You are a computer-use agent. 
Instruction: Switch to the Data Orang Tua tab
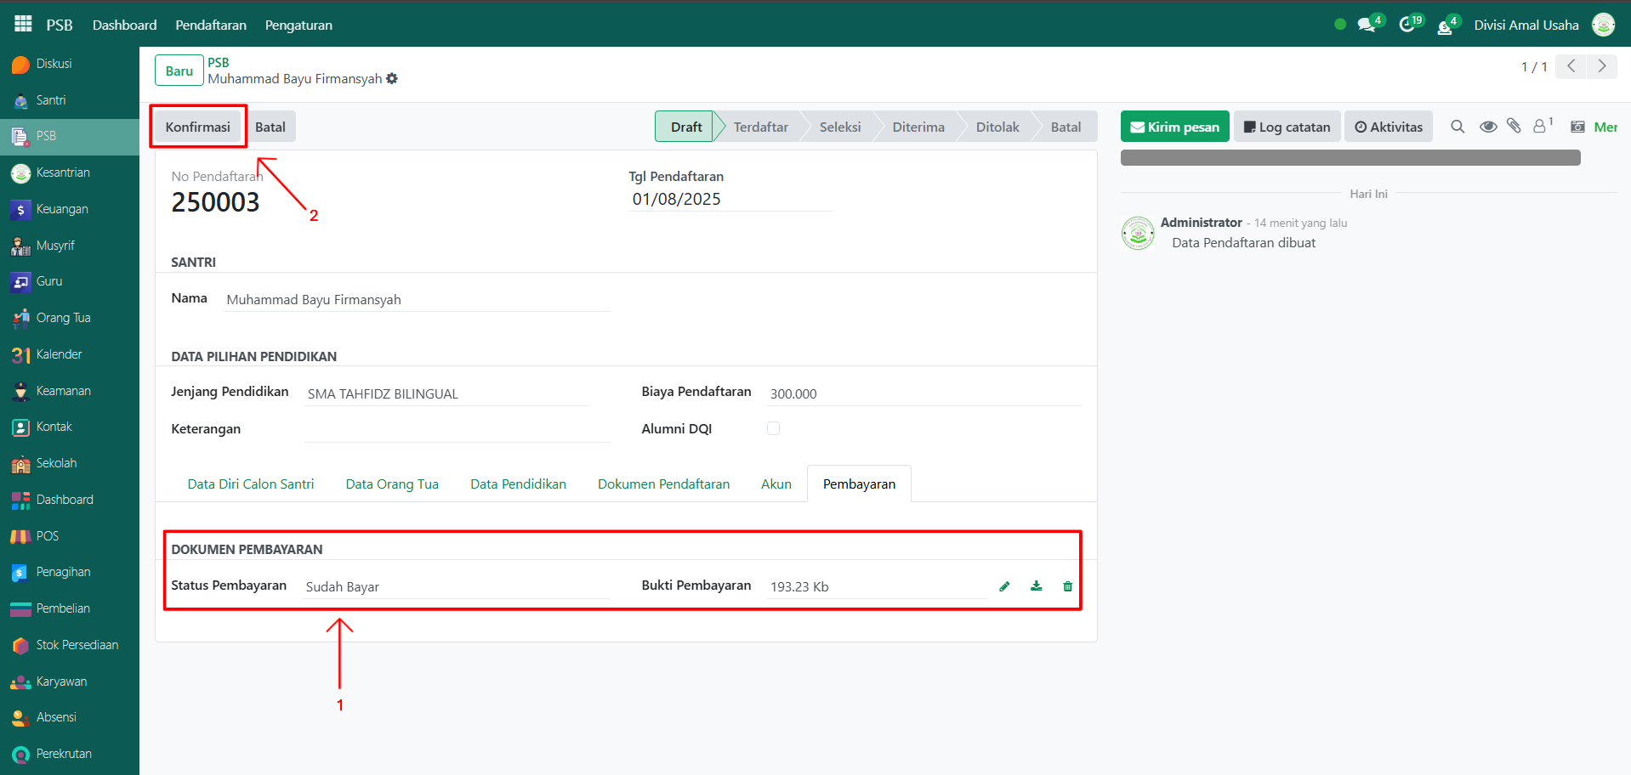pos(392,484)
